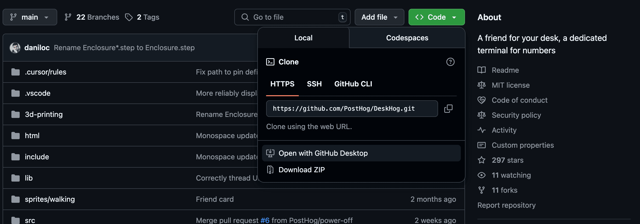This screenshot has width=640, height=224.
Task: Open the .cursor/rules folder
Action: click(x=46, y=72)
